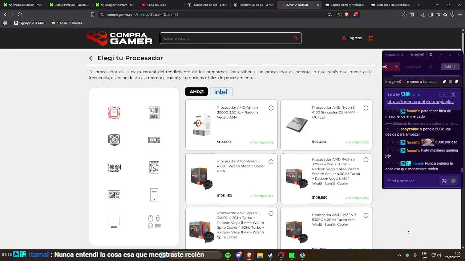Open Discord from the taskbar
Viewport: 465px width, 261px height.
point(239,255)
